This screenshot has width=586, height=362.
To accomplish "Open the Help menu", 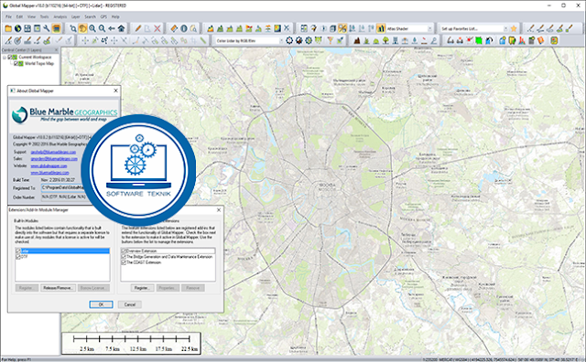I will click(x=115, y=16).
